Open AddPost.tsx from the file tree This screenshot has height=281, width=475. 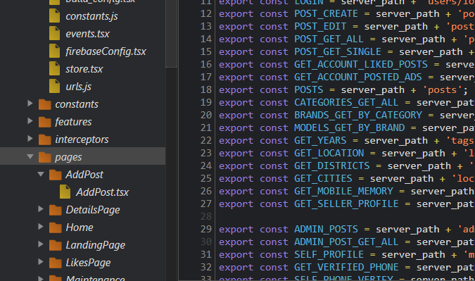coord(103,192)
